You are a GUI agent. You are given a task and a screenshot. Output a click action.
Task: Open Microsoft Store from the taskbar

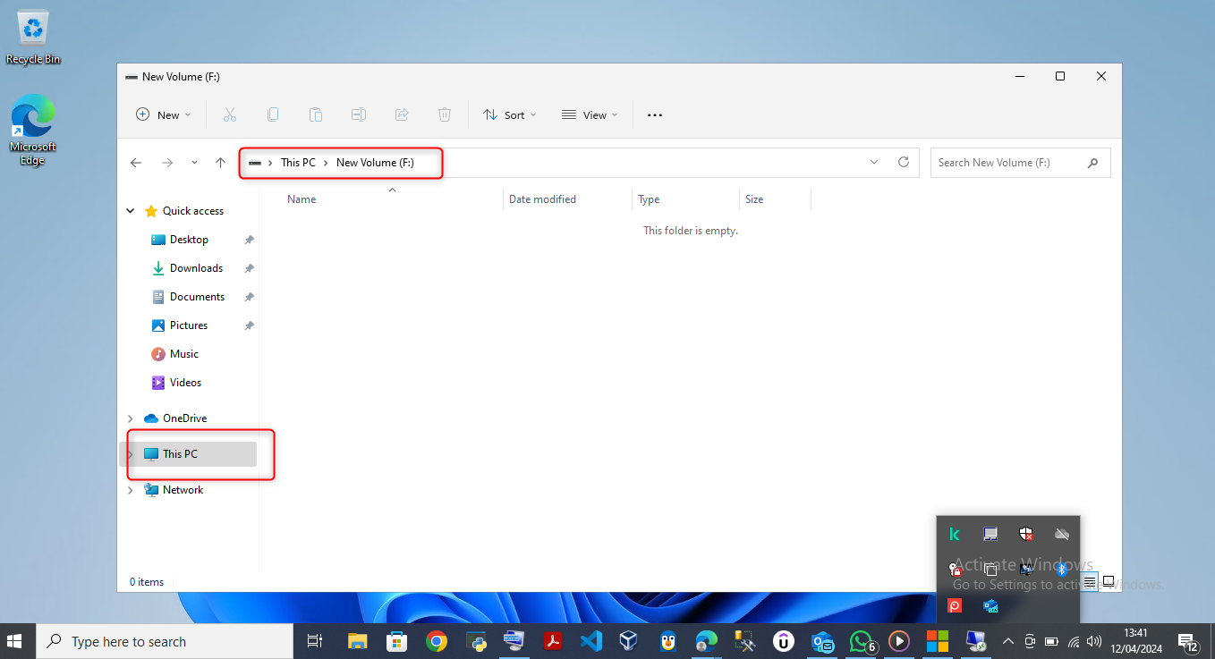(x=398, y=641)
